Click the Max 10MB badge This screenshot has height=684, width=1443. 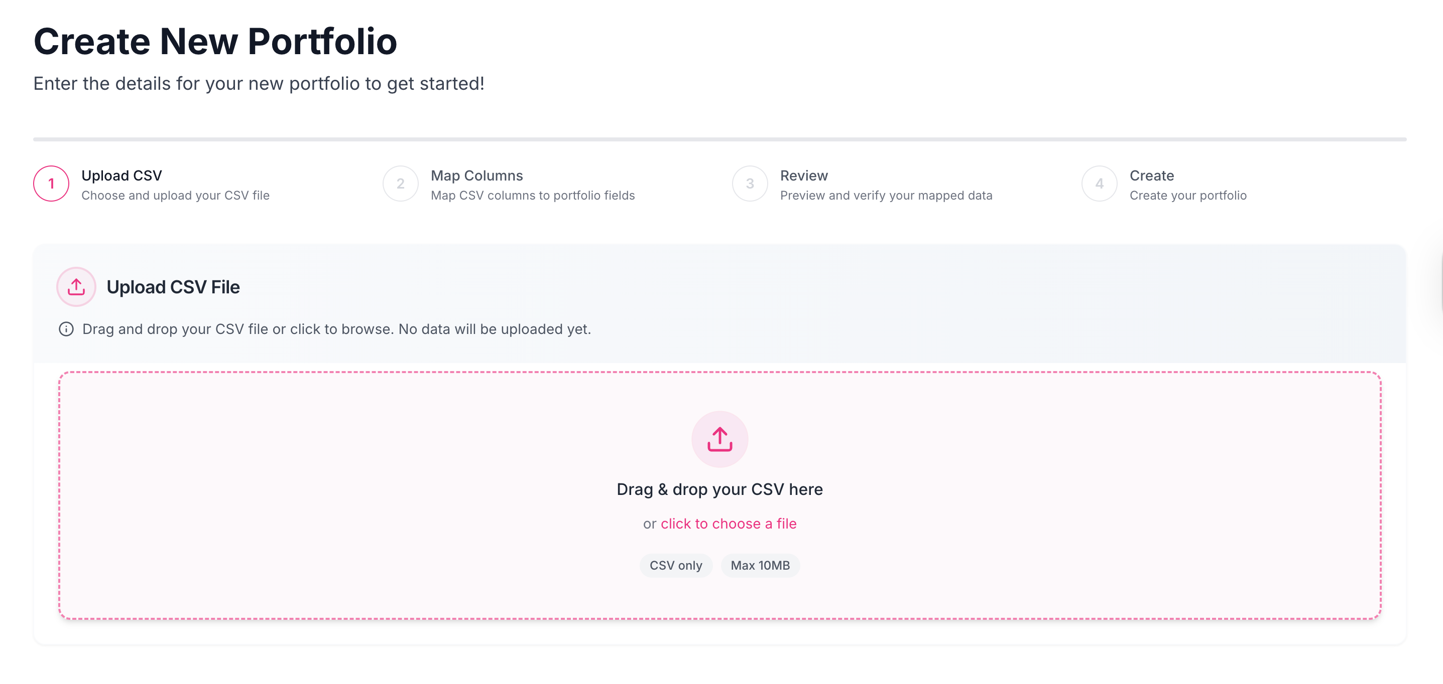(760, 566)
